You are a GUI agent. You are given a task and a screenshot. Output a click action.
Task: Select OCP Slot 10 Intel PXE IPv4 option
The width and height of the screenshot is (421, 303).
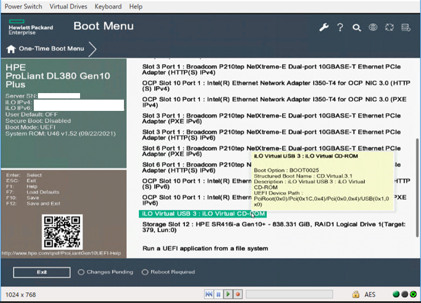(274, 102)
